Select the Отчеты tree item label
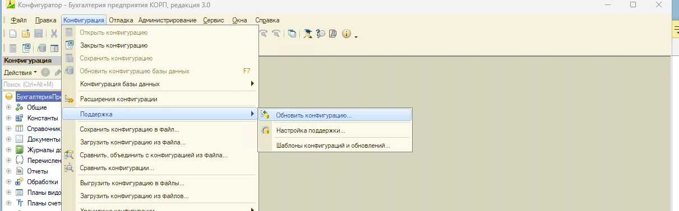The height and width of the screenshot is (211, 679). click(x=38, y=171)
